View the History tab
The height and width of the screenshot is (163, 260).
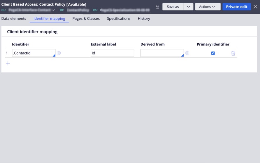coord(144,18)
